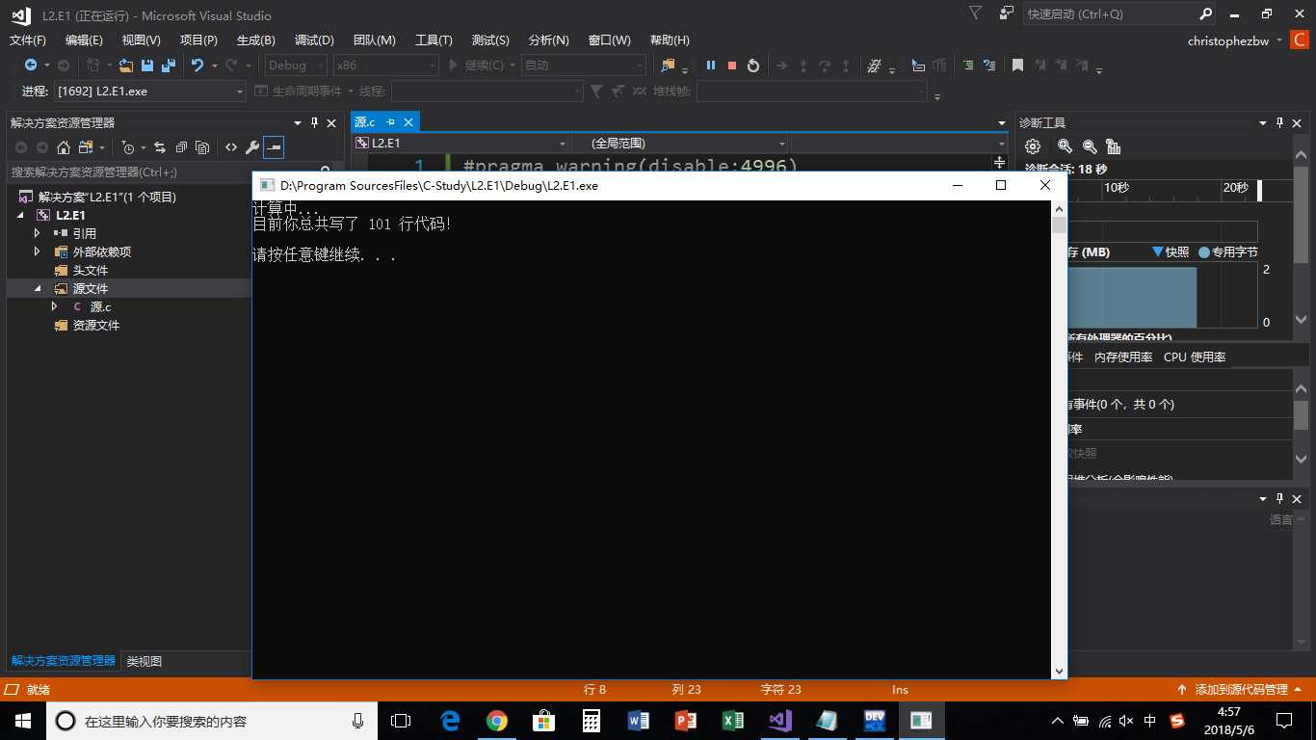
Task: Open the 编辑(E) menu
Action: [x=84, y=40]
